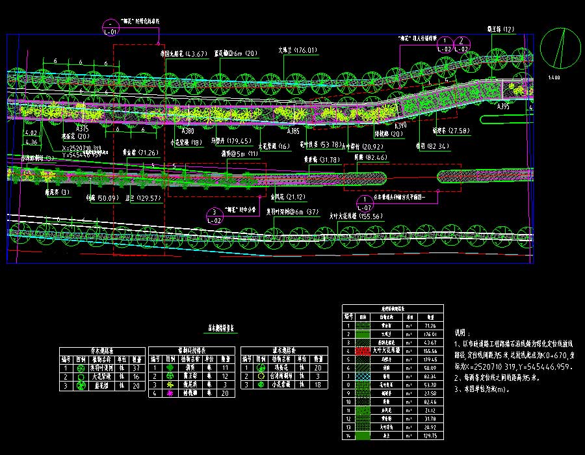Select quantity cell "18" in the shrub table
Image resolution: width=585 pixels, height=455 pixels.
coord(318,385)
